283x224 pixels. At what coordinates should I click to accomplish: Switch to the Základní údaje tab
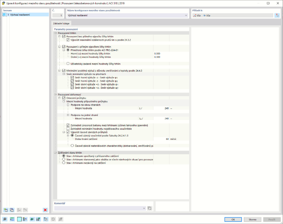tap(61, 23)
